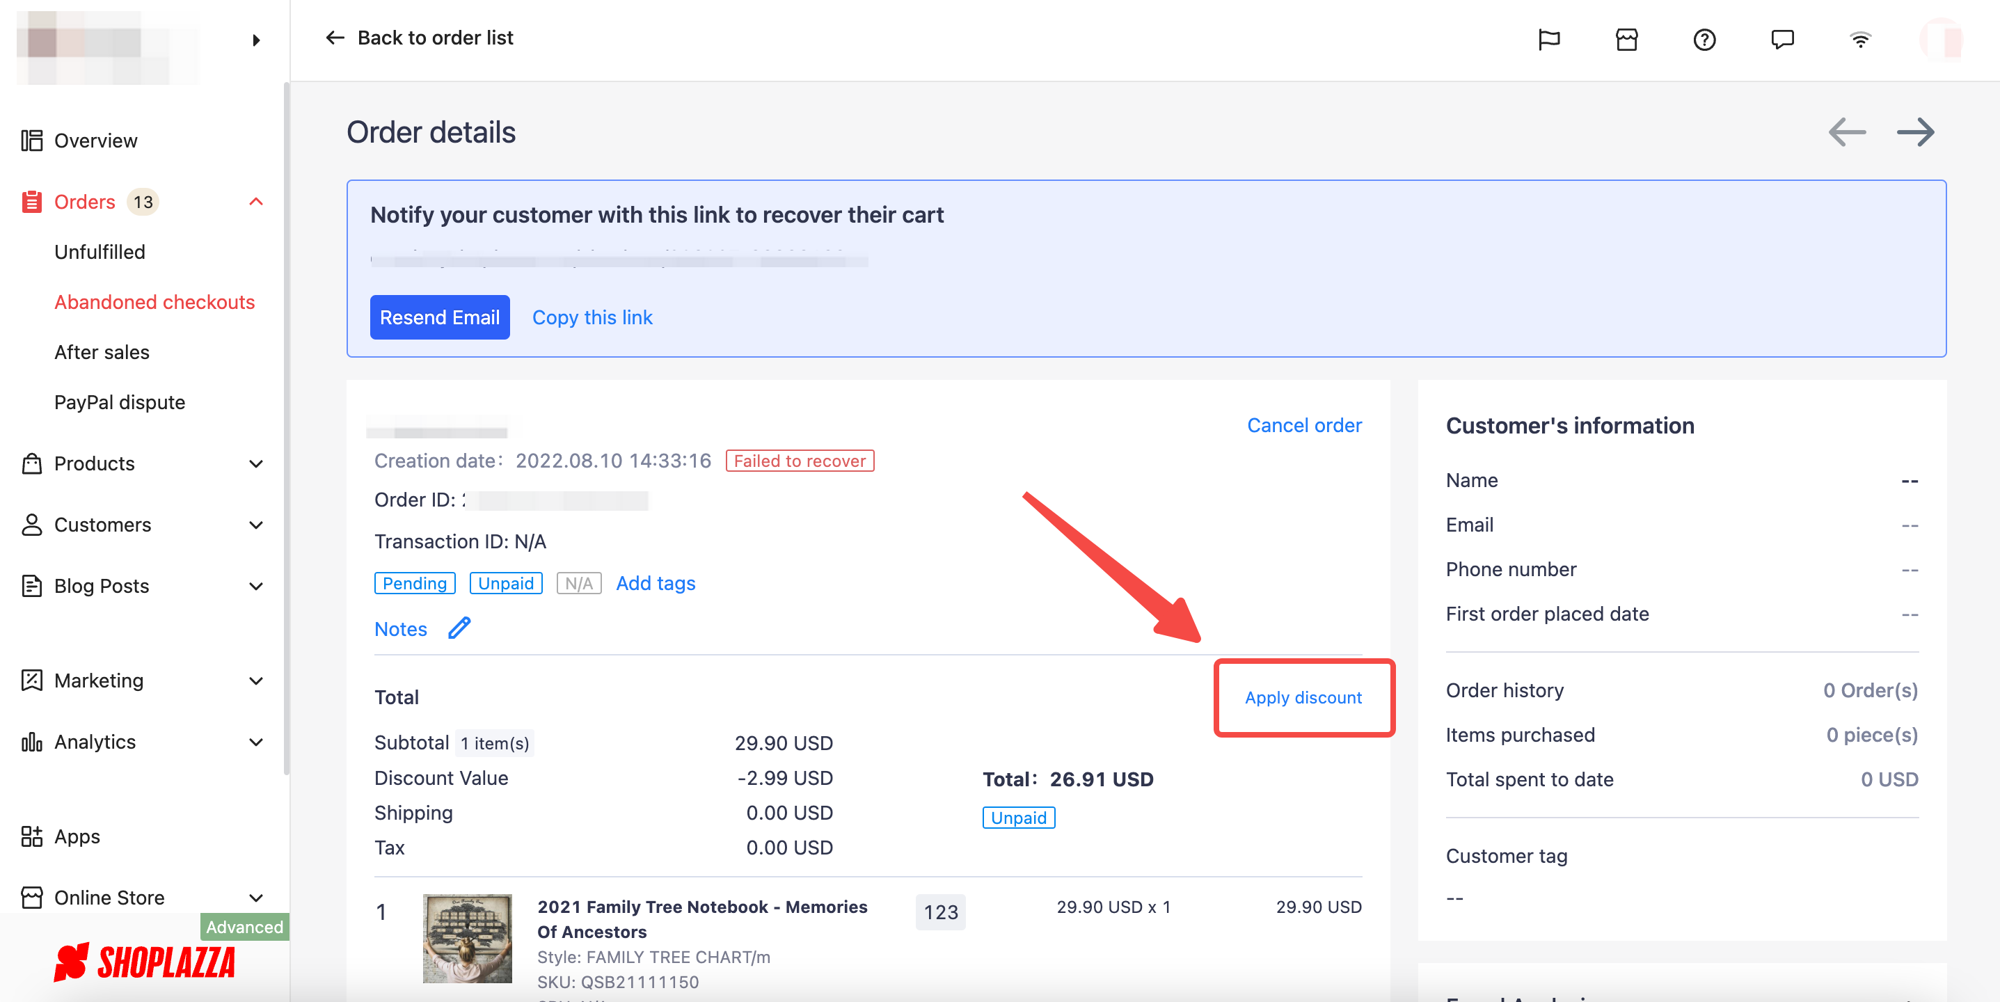Image resolution: width=2000 pixels, height=1002 pixels.
Task: Open the user avatar in top right
Action: point(1941,39)
